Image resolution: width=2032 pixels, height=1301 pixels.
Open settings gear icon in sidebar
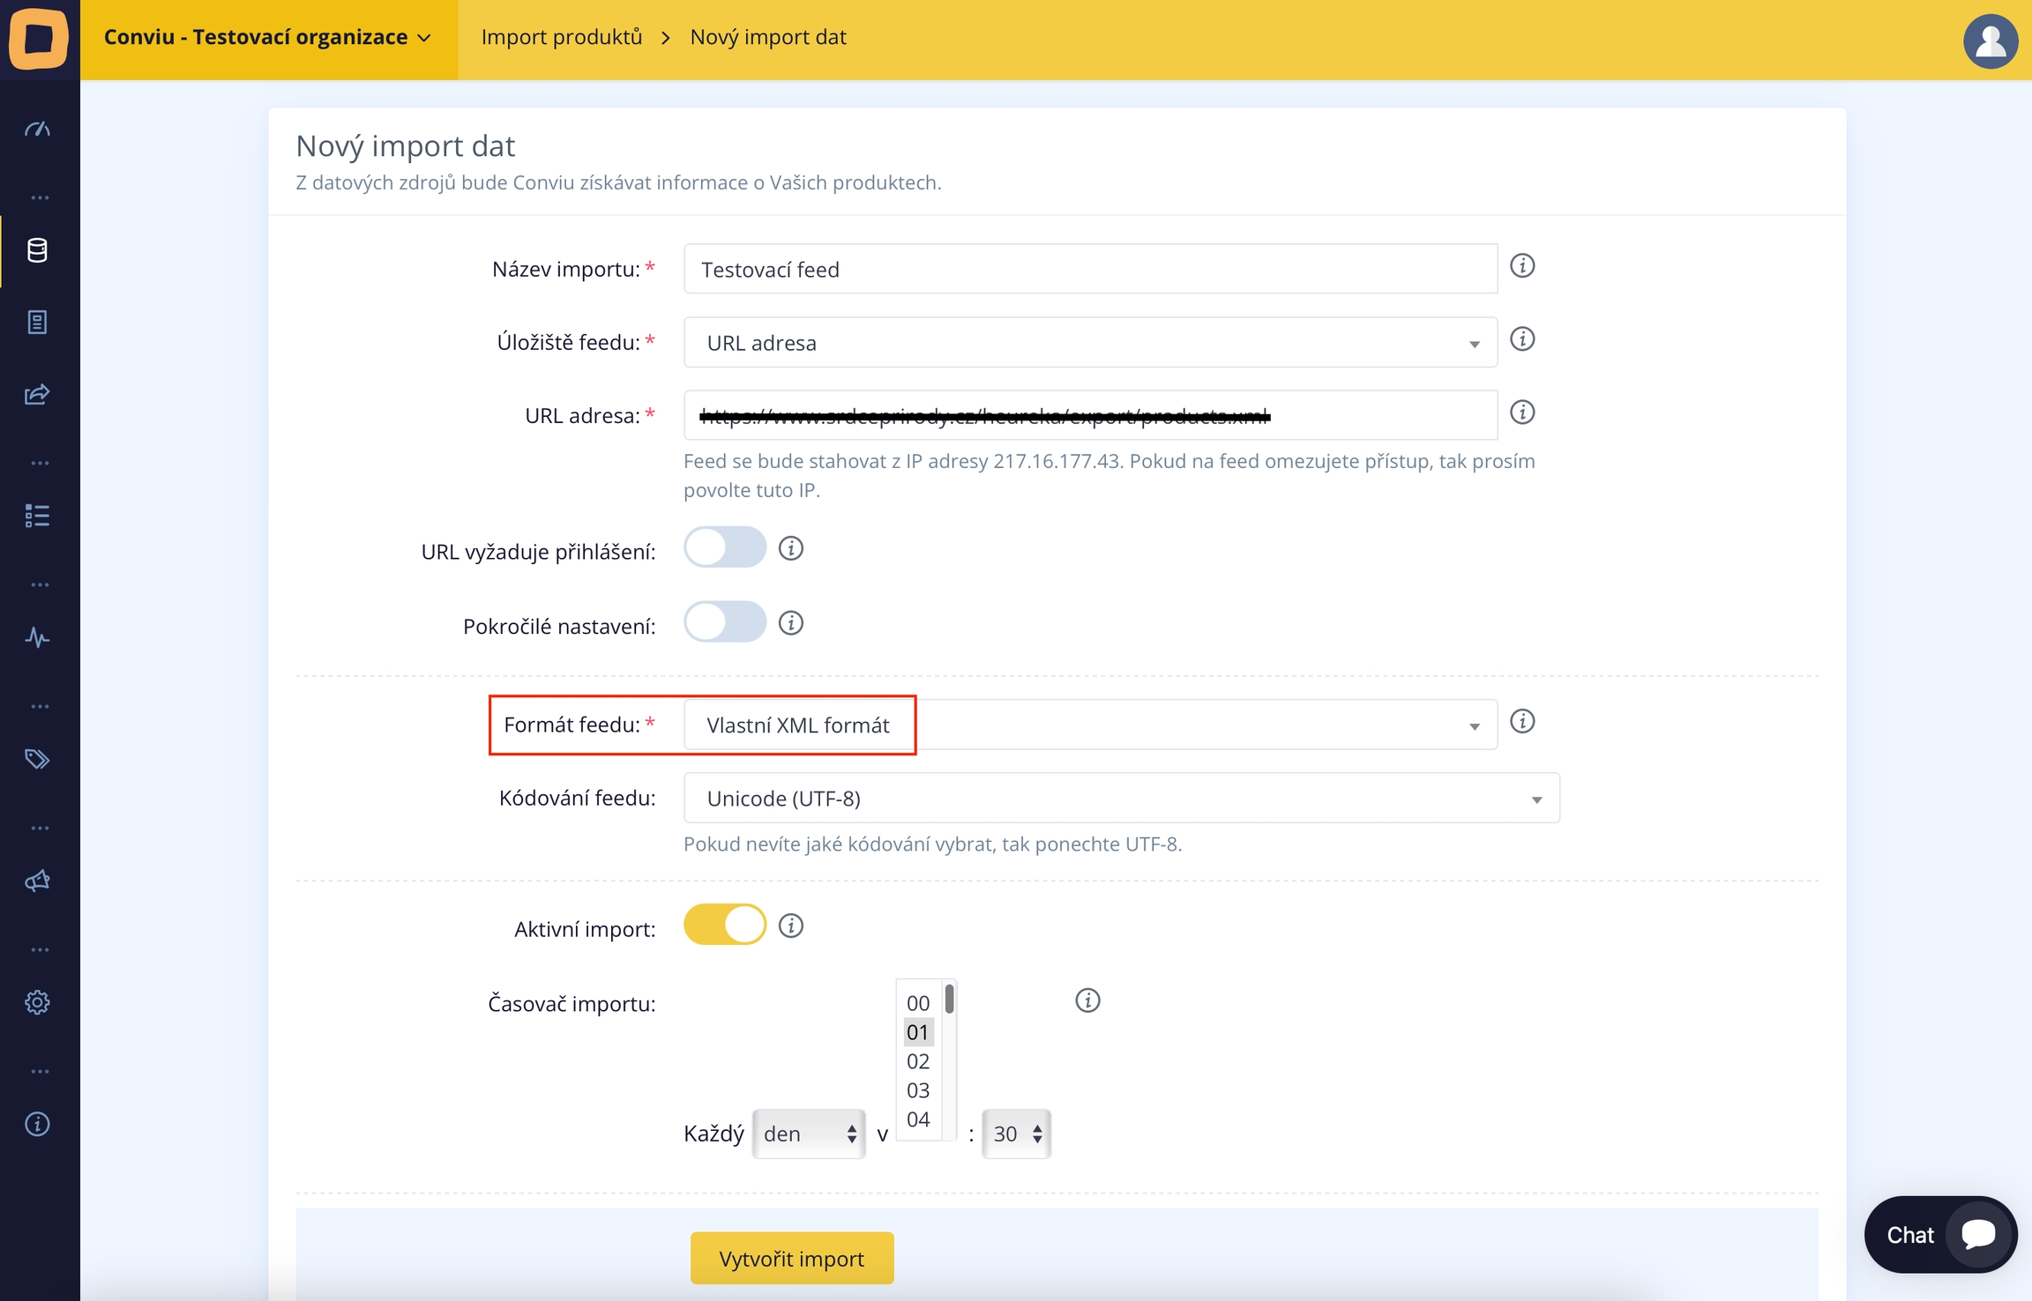[37, 1002]
